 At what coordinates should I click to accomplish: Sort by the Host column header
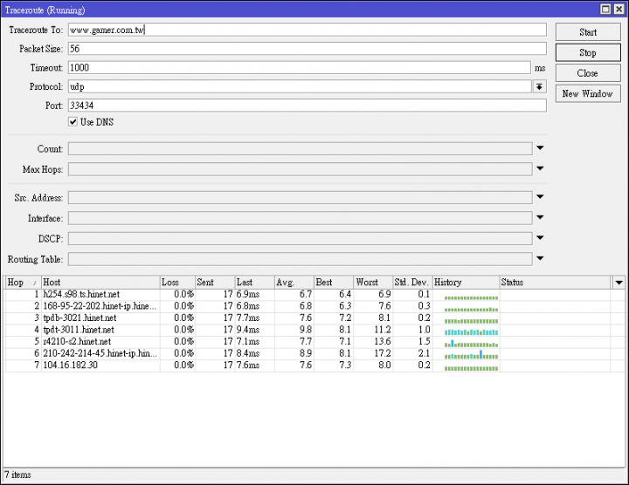100,283
